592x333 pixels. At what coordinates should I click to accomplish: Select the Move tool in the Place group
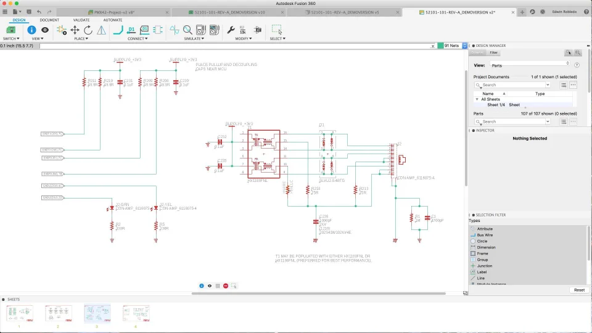(75, 30)
